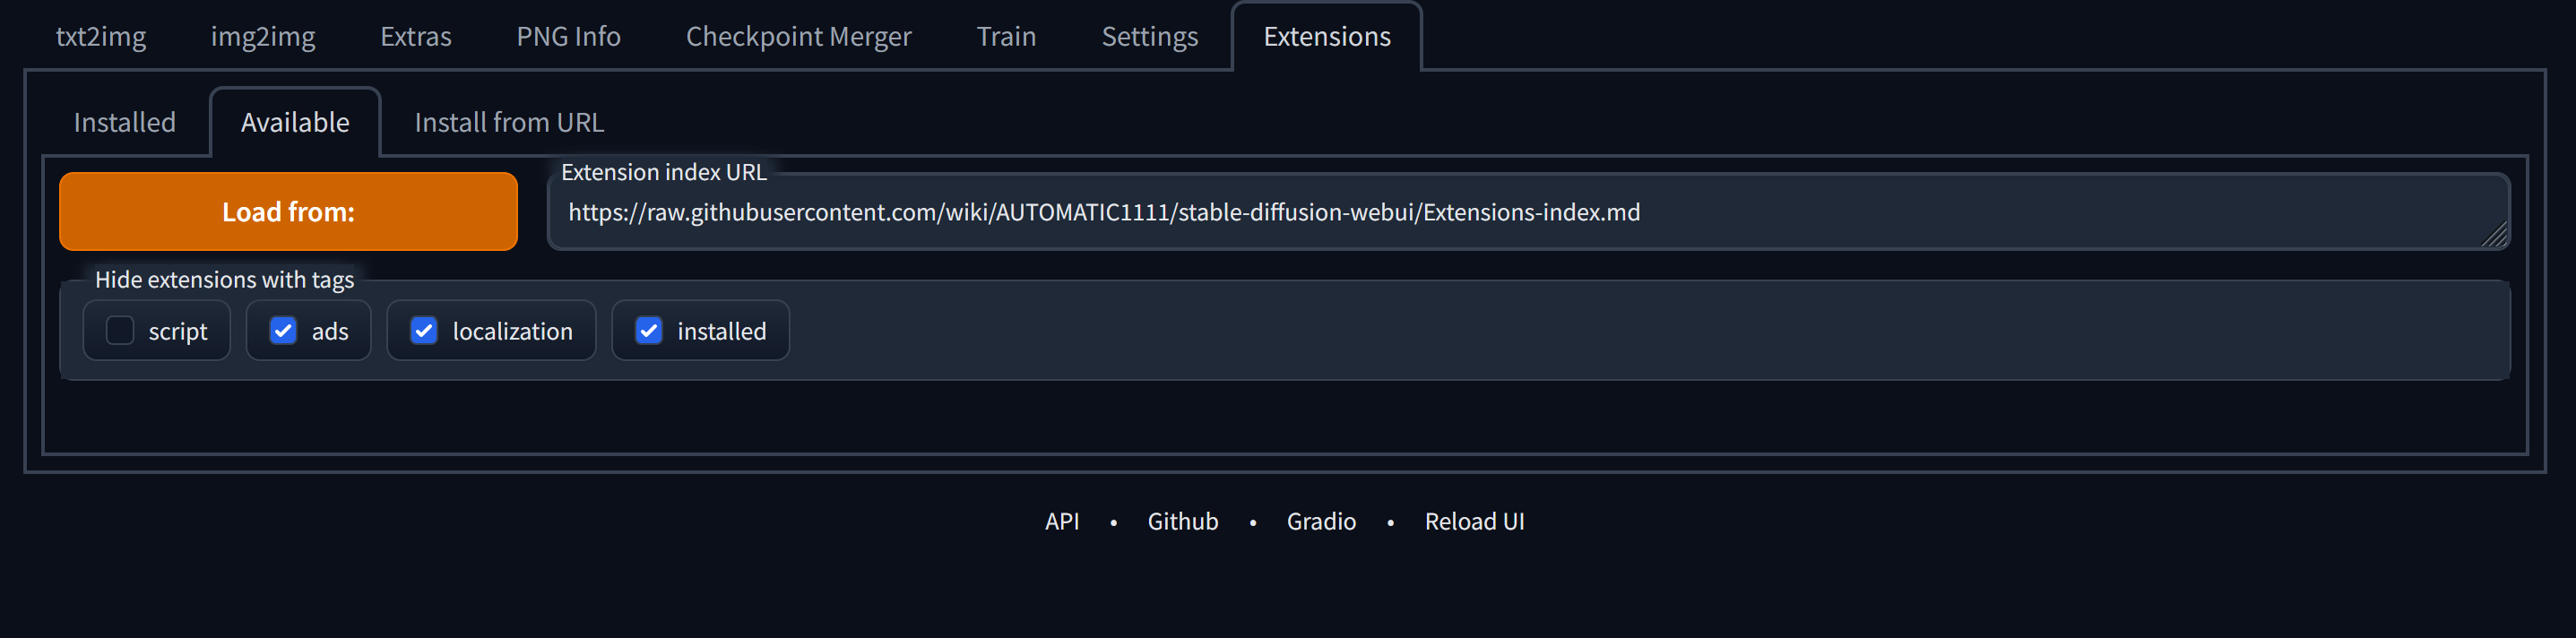Click Reload UI in the footer

pos(1474,522)
